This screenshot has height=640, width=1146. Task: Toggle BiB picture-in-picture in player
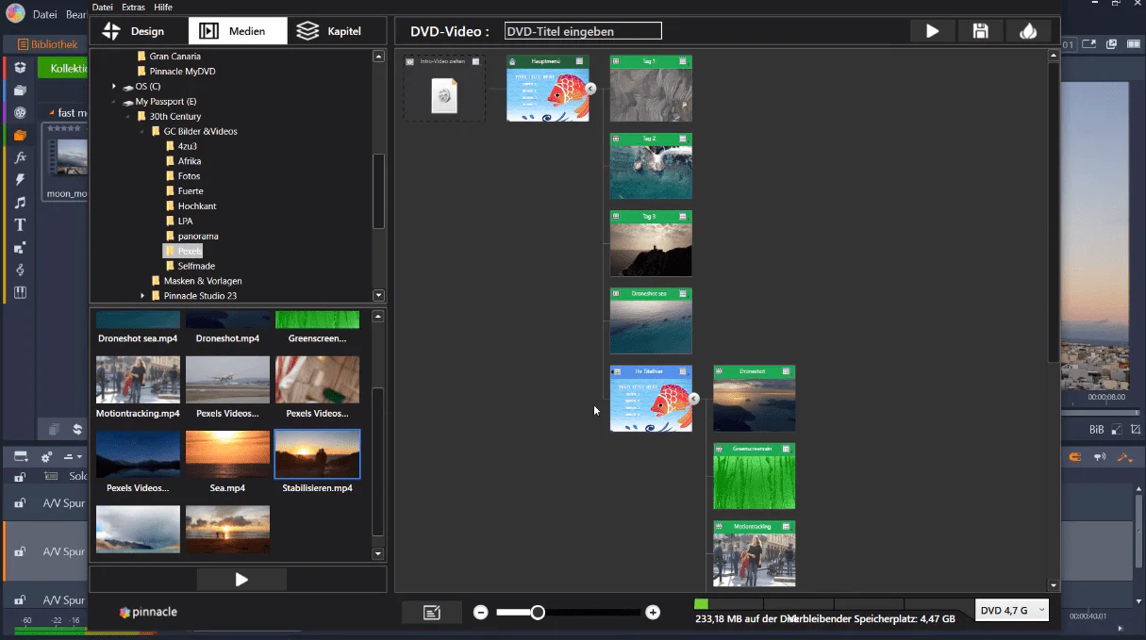point(1096,430)
